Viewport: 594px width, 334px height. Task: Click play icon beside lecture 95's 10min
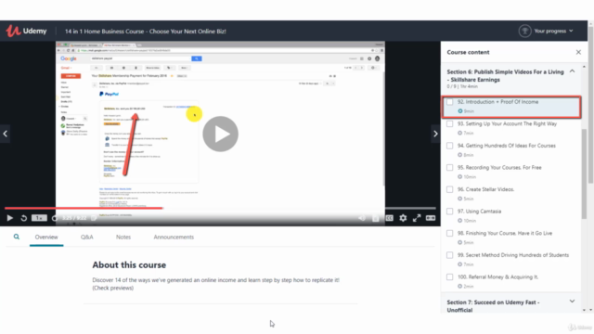coord(460,177)
